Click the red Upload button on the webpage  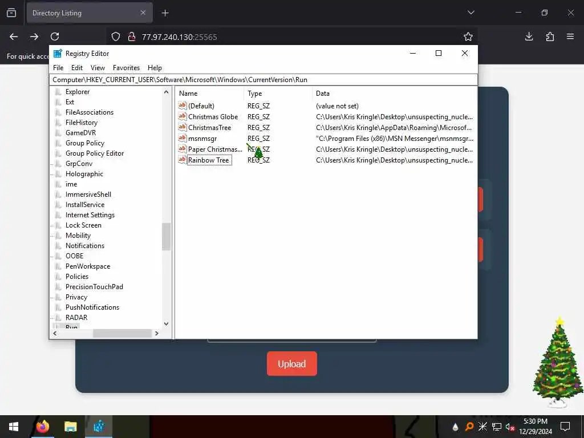(292, 364)
